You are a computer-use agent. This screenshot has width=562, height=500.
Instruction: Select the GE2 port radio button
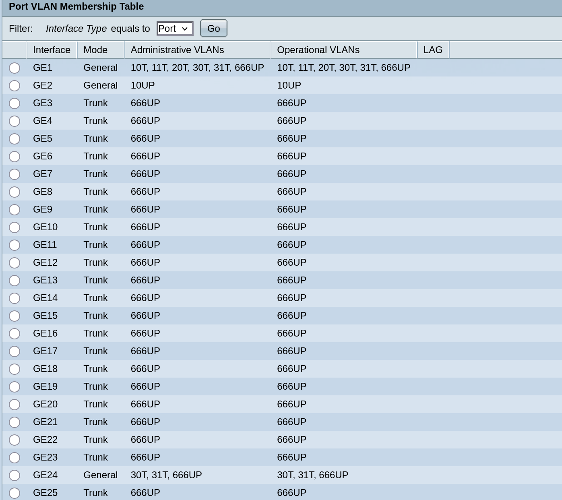14,86
